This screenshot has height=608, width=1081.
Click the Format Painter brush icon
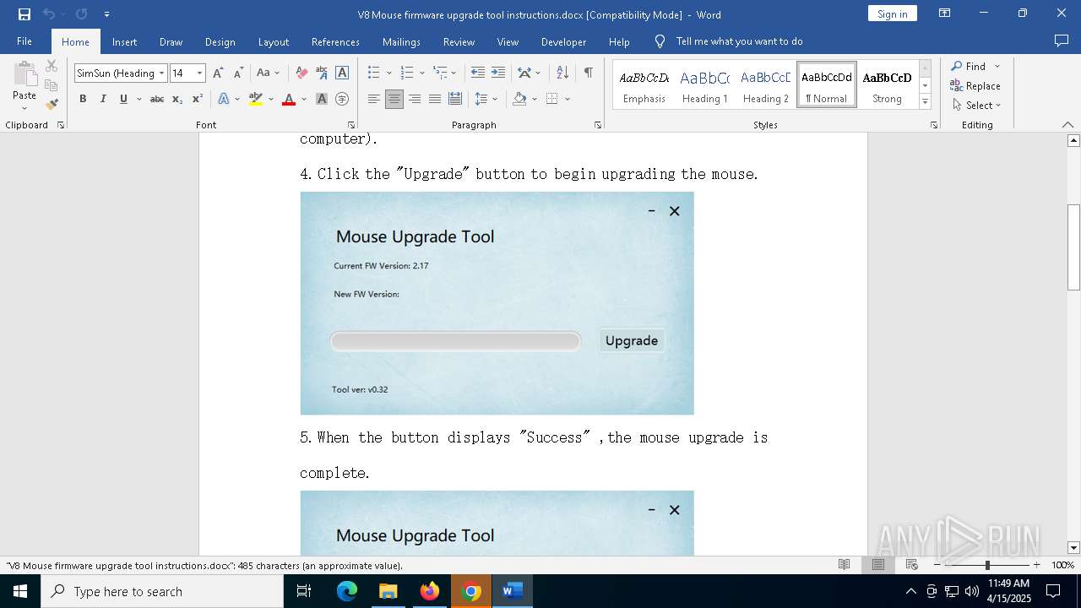[52, 105]
